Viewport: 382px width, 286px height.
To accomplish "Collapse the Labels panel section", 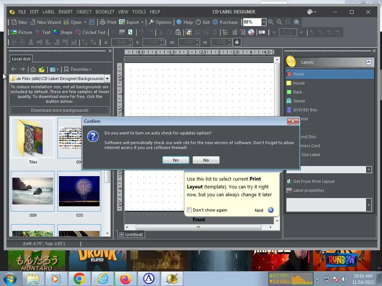I will (369, 62).
